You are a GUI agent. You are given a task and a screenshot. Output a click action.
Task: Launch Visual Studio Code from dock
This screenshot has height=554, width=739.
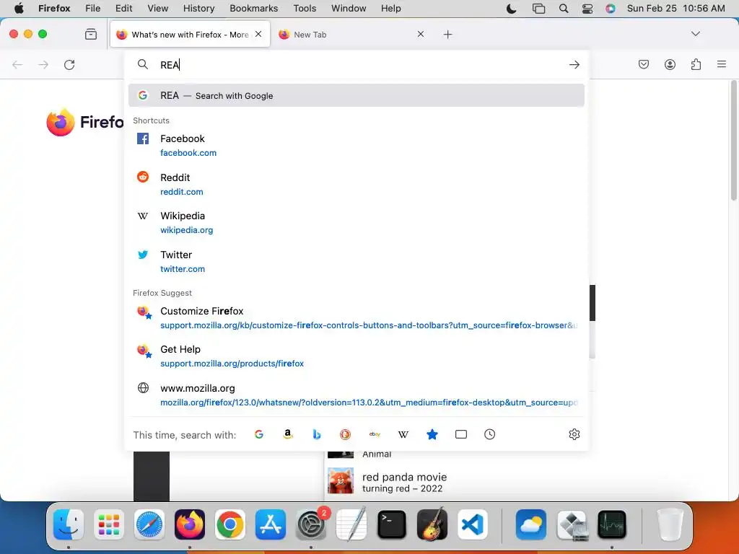pos(472,524)
